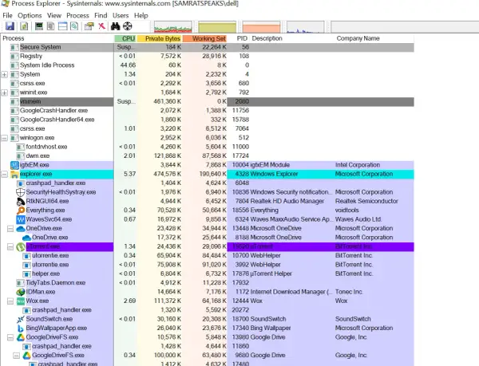Sort by the Company Name column header
The image size is (479, 366).
[x=374, y=38]
